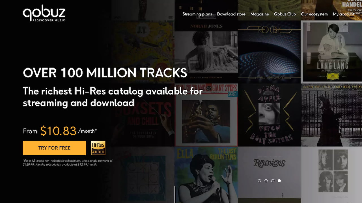Click the TRY FOR FREE button
This screenshot has height=203, width=362.
(54, 148)
